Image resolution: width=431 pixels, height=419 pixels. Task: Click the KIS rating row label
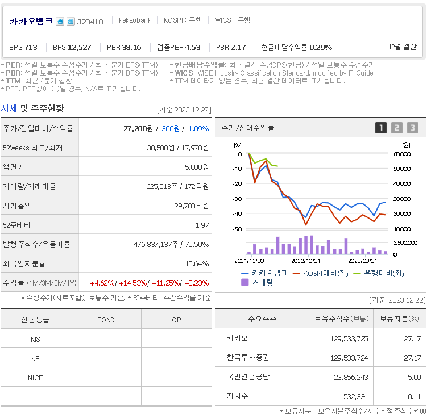(35, 340)
